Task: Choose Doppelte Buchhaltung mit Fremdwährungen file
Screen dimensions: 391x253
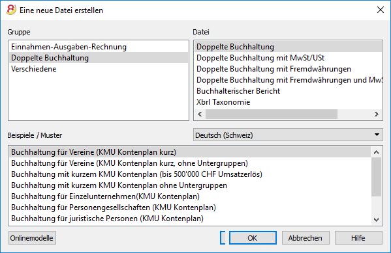Action: click(x=288, y=69)
